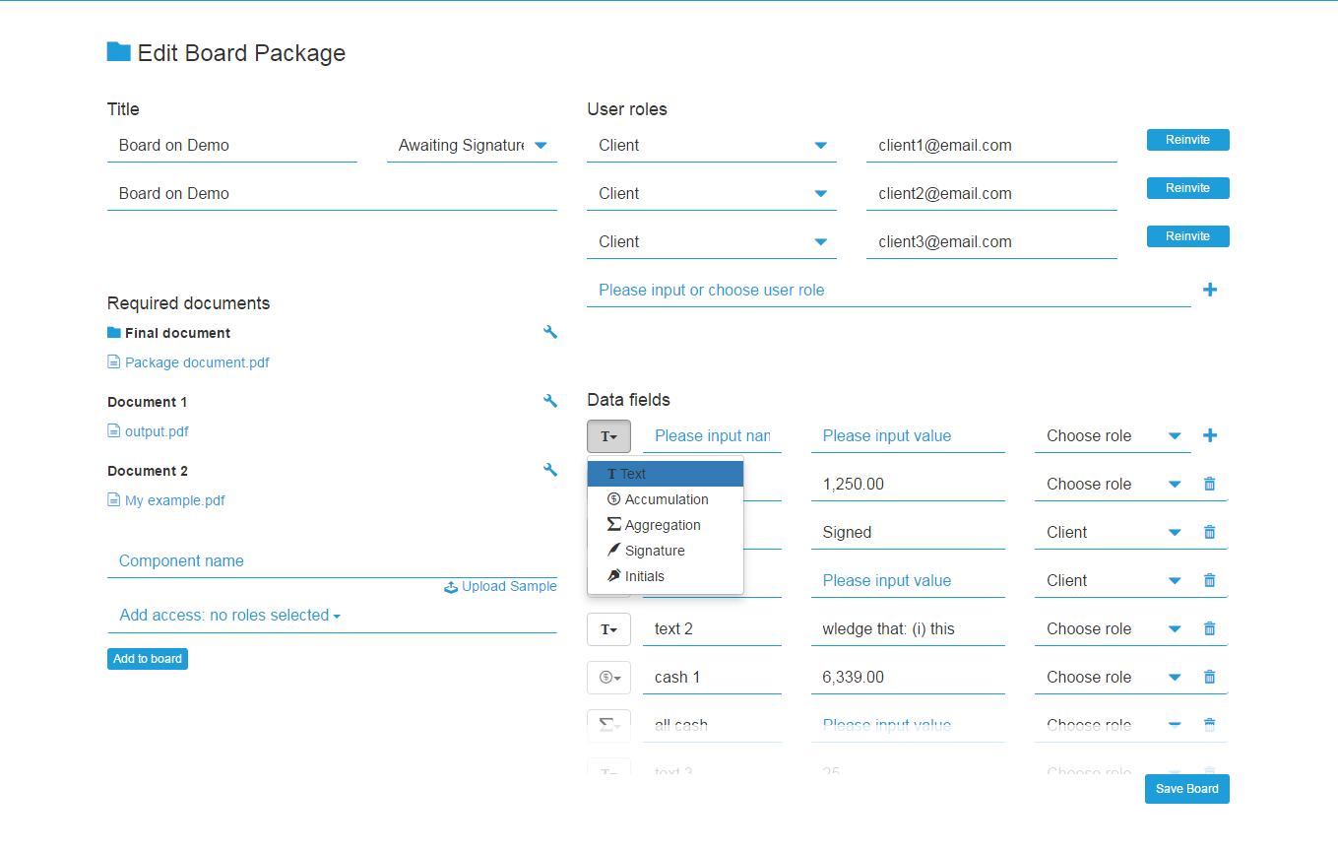
Task: Click the wrench icon next to Document 2
Action: pyautogui.click(x=550, y=470)
